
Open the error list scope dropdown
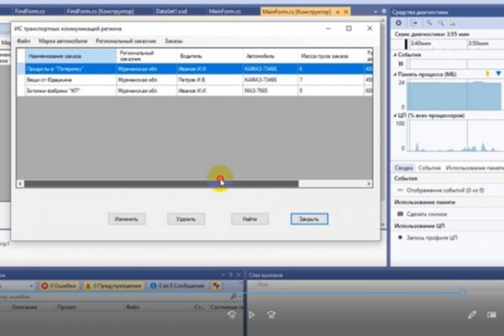(31, 286)
